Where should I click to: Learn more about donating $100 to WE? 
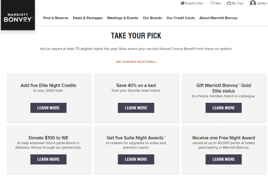(48, 159)
